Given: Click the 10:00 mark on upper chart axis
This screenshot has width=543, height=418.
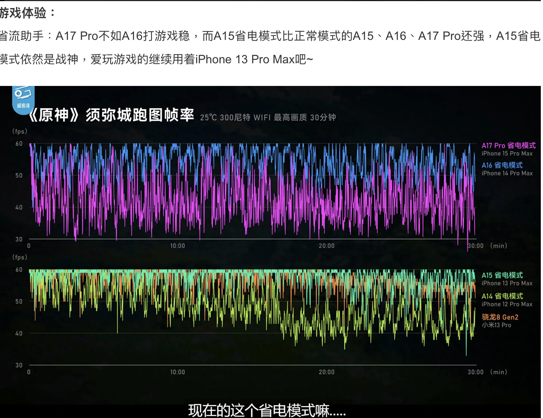Looking at the screenshot, I should click(x=177, y=246).
